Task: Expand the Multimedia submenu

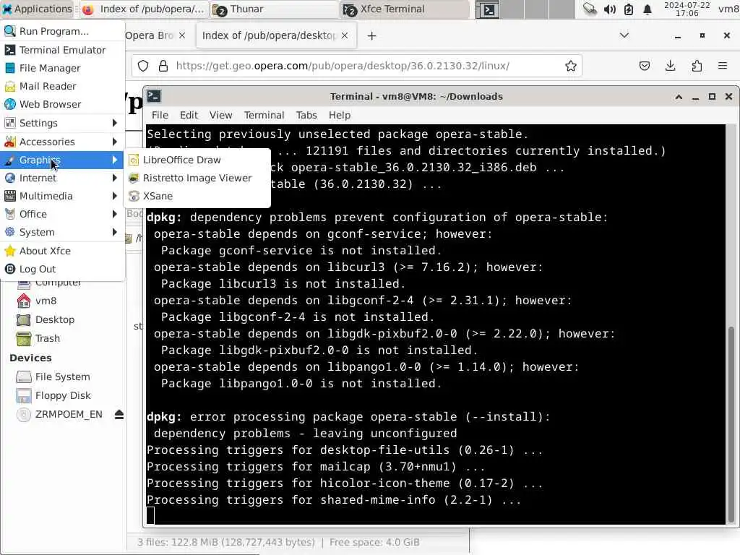Action: point(62,196)
